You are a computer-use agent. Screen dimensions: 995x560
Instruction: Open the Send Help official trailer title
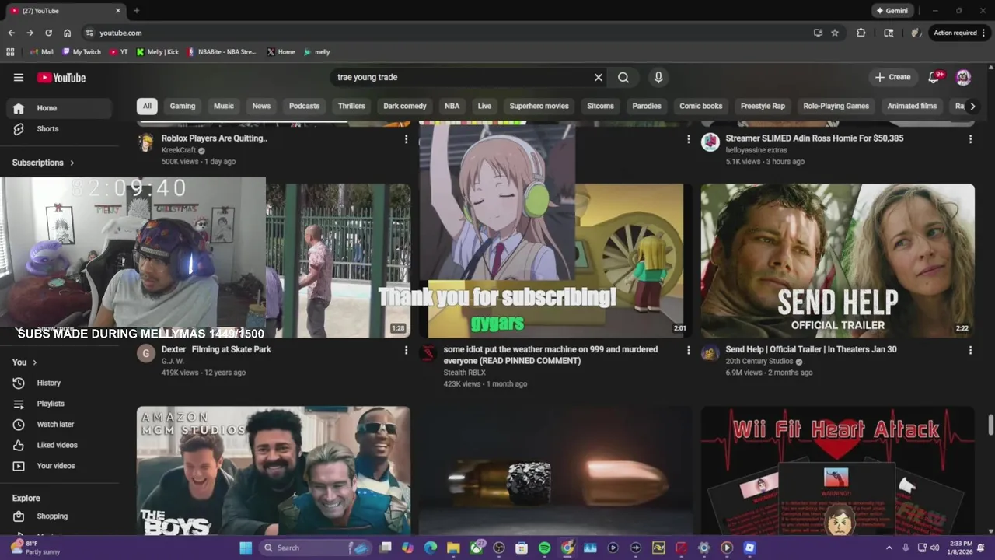click(x=811, y=349)
